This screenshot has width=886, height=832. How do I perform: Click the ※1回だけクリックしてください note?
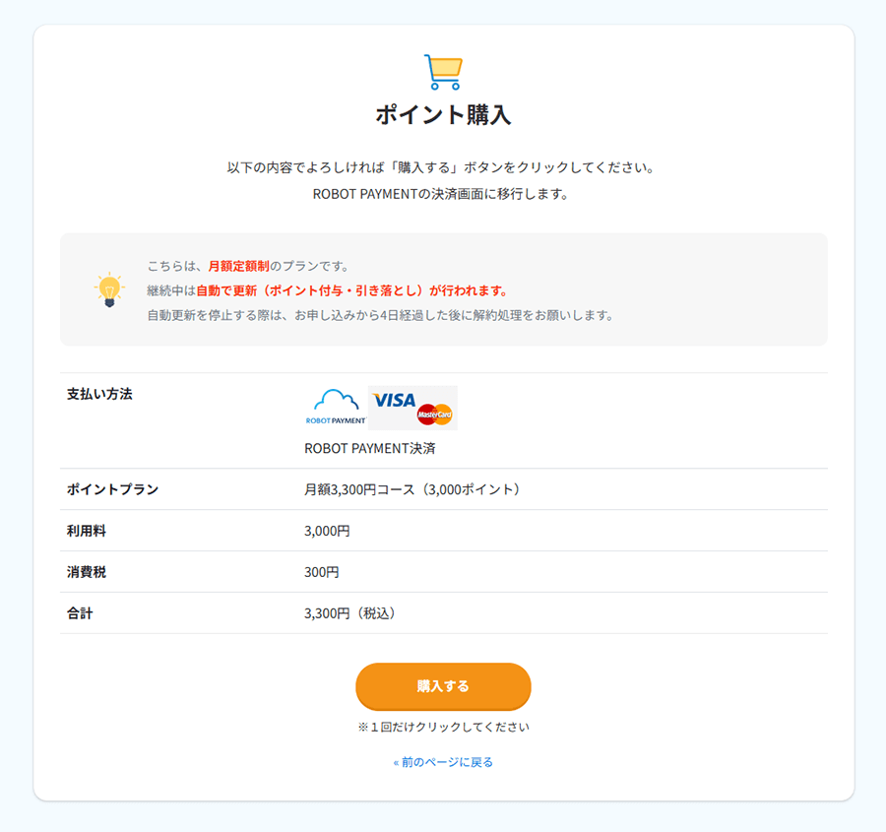tap(444, 727)
